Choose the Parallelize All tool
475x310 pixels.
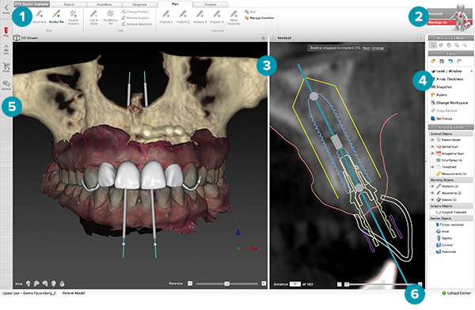(x=111, y=17)
